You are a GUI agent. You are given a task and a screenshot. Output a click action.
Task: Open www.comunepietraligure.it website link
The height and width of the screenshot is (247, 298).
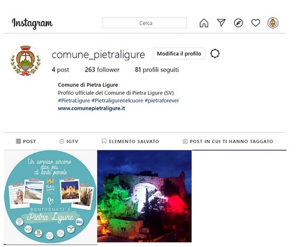tap(91, 108)
